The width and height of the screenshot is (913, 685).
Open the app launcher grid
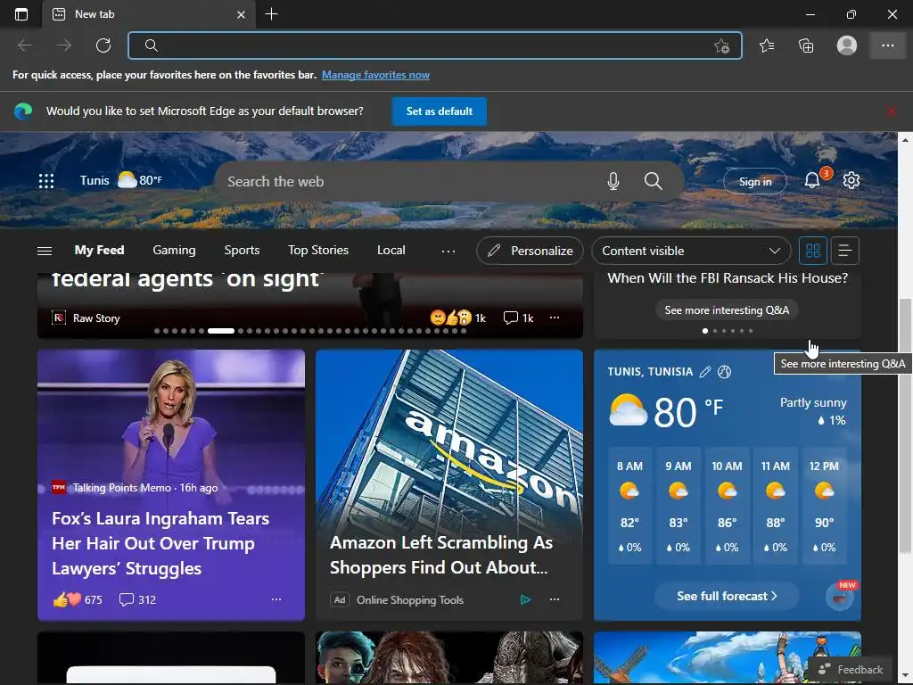[46, 181]
